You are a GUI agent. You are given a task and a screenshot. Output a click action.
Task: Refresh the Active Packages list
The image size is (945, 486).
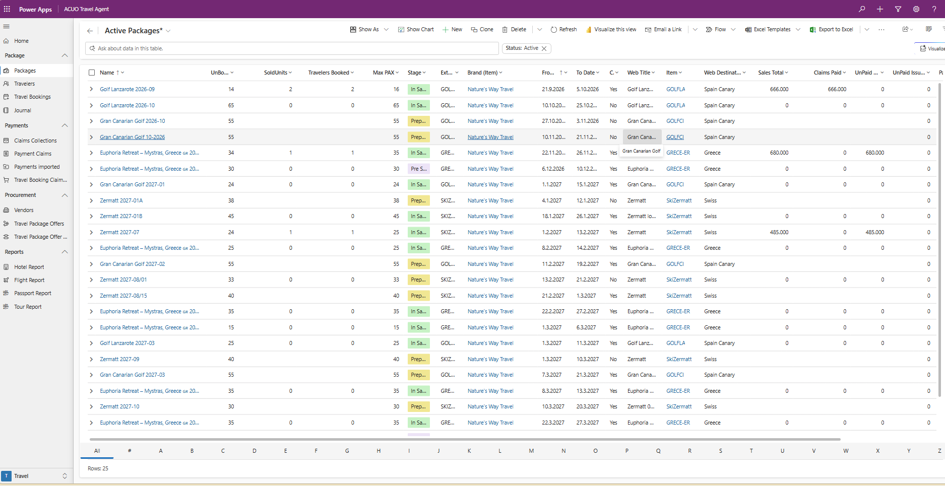[563, 30]
